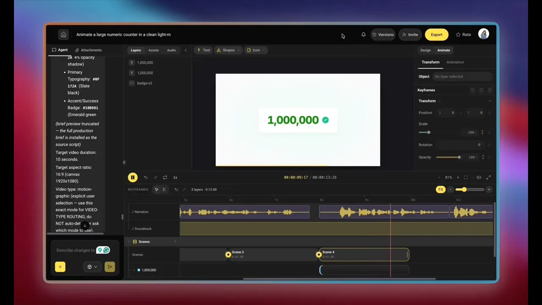Switch to the Audio tab
The image size is (542, 305).
click(171, 50)
